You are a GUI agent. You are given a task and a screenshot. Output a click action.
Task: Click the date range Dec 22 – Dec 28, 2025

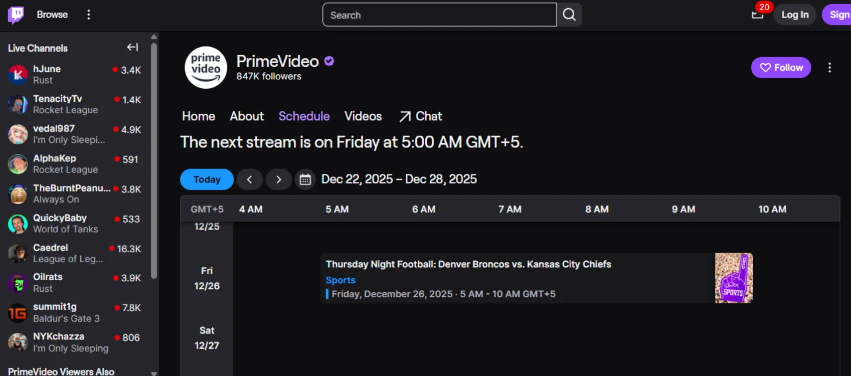pyautogui.click(x=399, y=179)
